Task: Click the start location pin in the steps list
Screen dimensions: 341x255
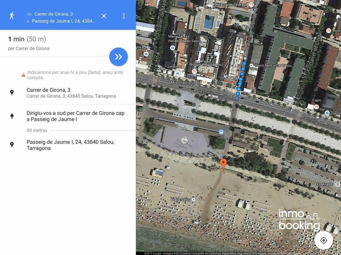Action: pos(12,92)
